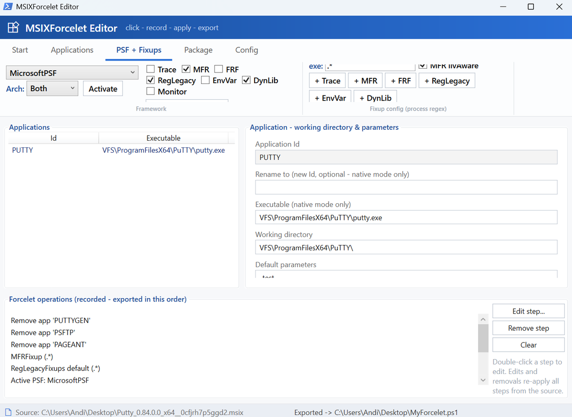Click the putty.exe path cell in Applications table
This screenshot has height=417, width=572.
pos(163,150)
